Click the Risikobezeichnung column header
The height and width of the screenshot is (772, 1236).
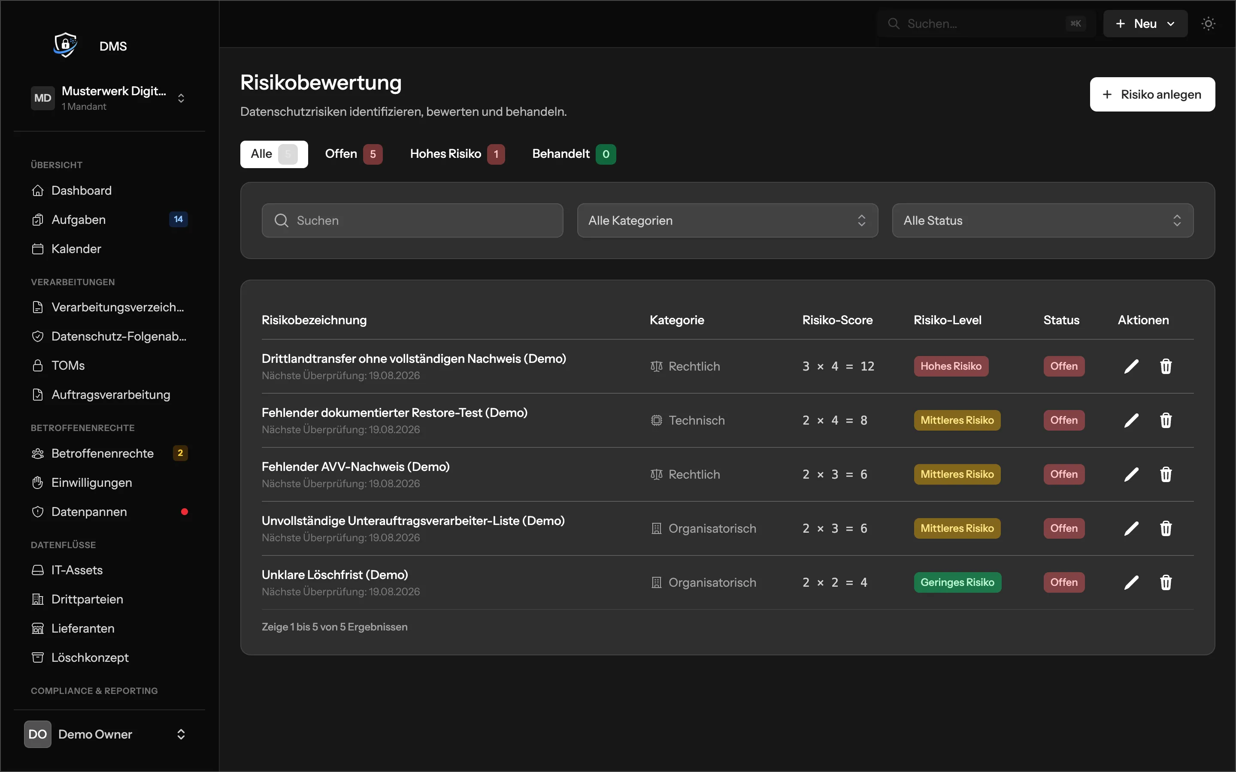click(314, 320)
